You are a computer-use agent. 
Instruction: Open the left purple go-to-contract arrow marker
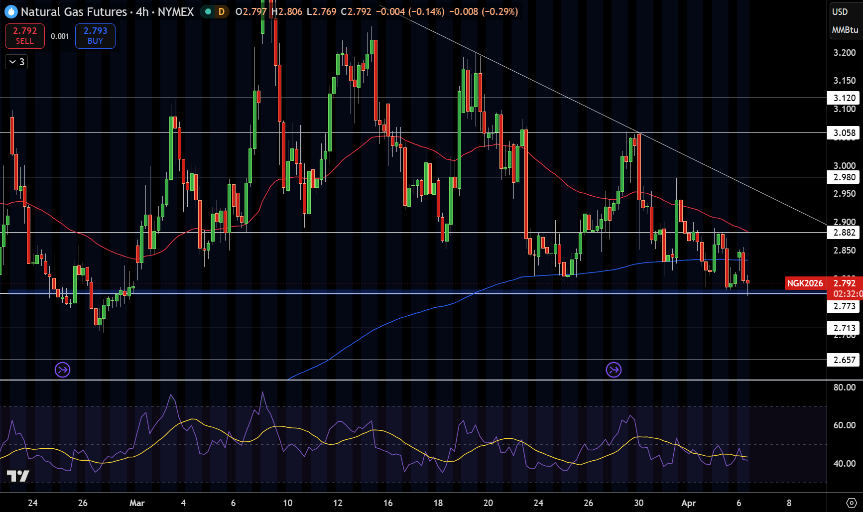pos(62,370)
